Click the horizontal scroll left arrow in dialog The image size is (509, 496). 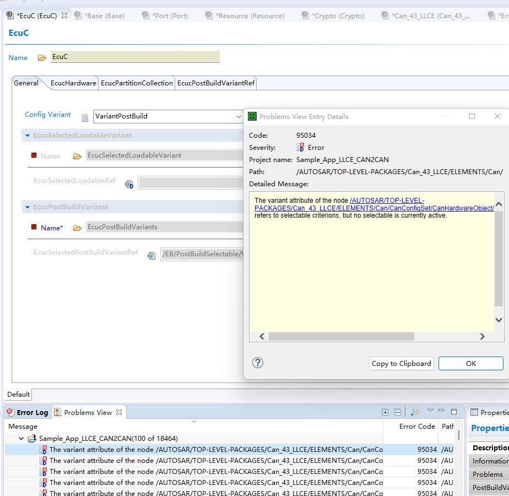[262, 337]
